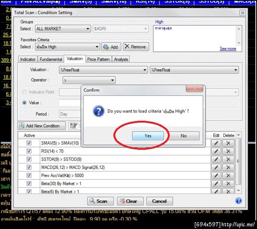Click the description box scroll down arrow
This screenshot has height=229, width=257.
[x=239, y=43]
